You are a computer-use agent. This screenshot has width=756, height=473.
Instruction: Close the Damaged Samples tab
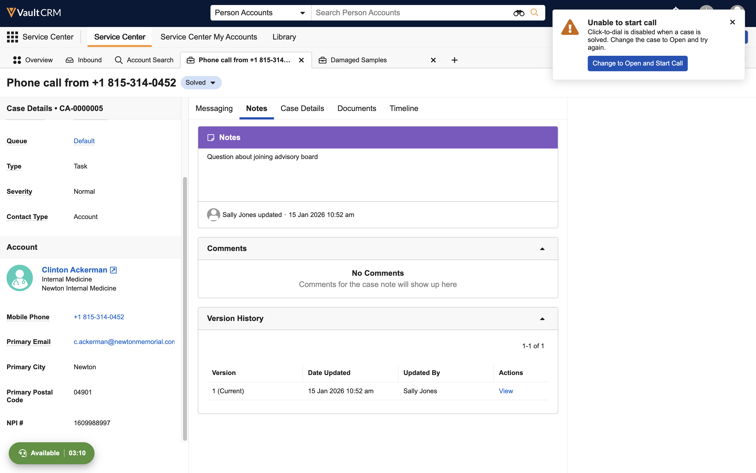(433, 60)
